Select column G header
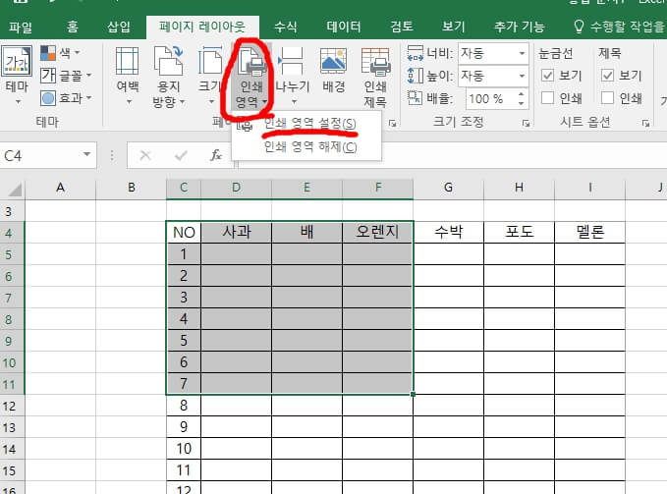Screen dimensions: 667x494 click(x=448, y=188)
